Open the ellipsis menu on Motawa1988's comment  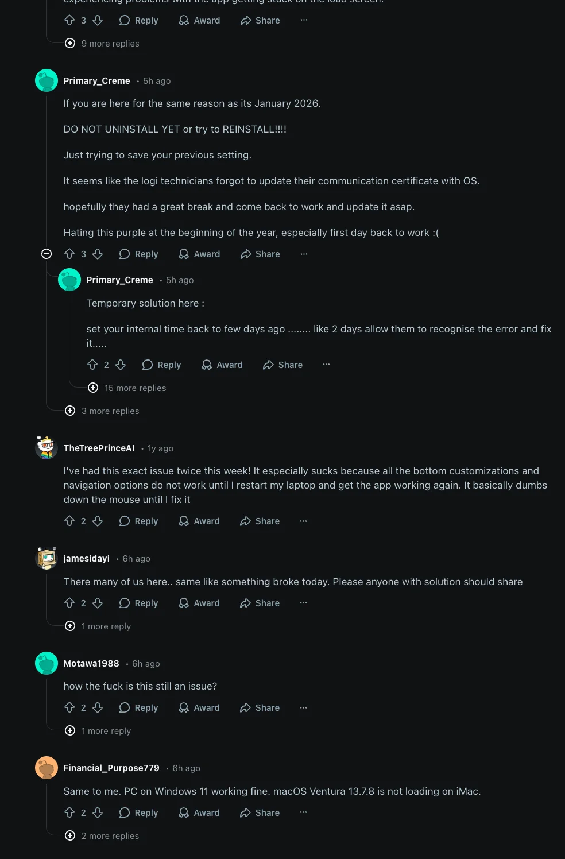(304, 707)
